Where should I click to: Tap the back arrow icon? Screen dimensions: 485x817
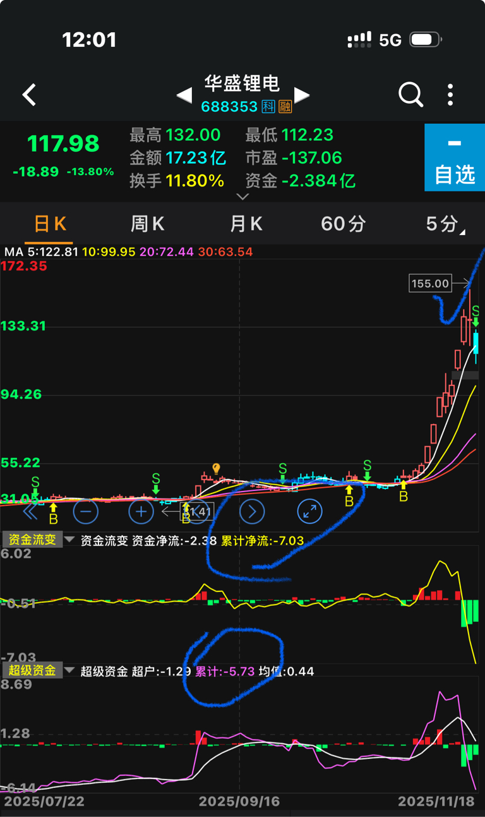coord(29,95)
